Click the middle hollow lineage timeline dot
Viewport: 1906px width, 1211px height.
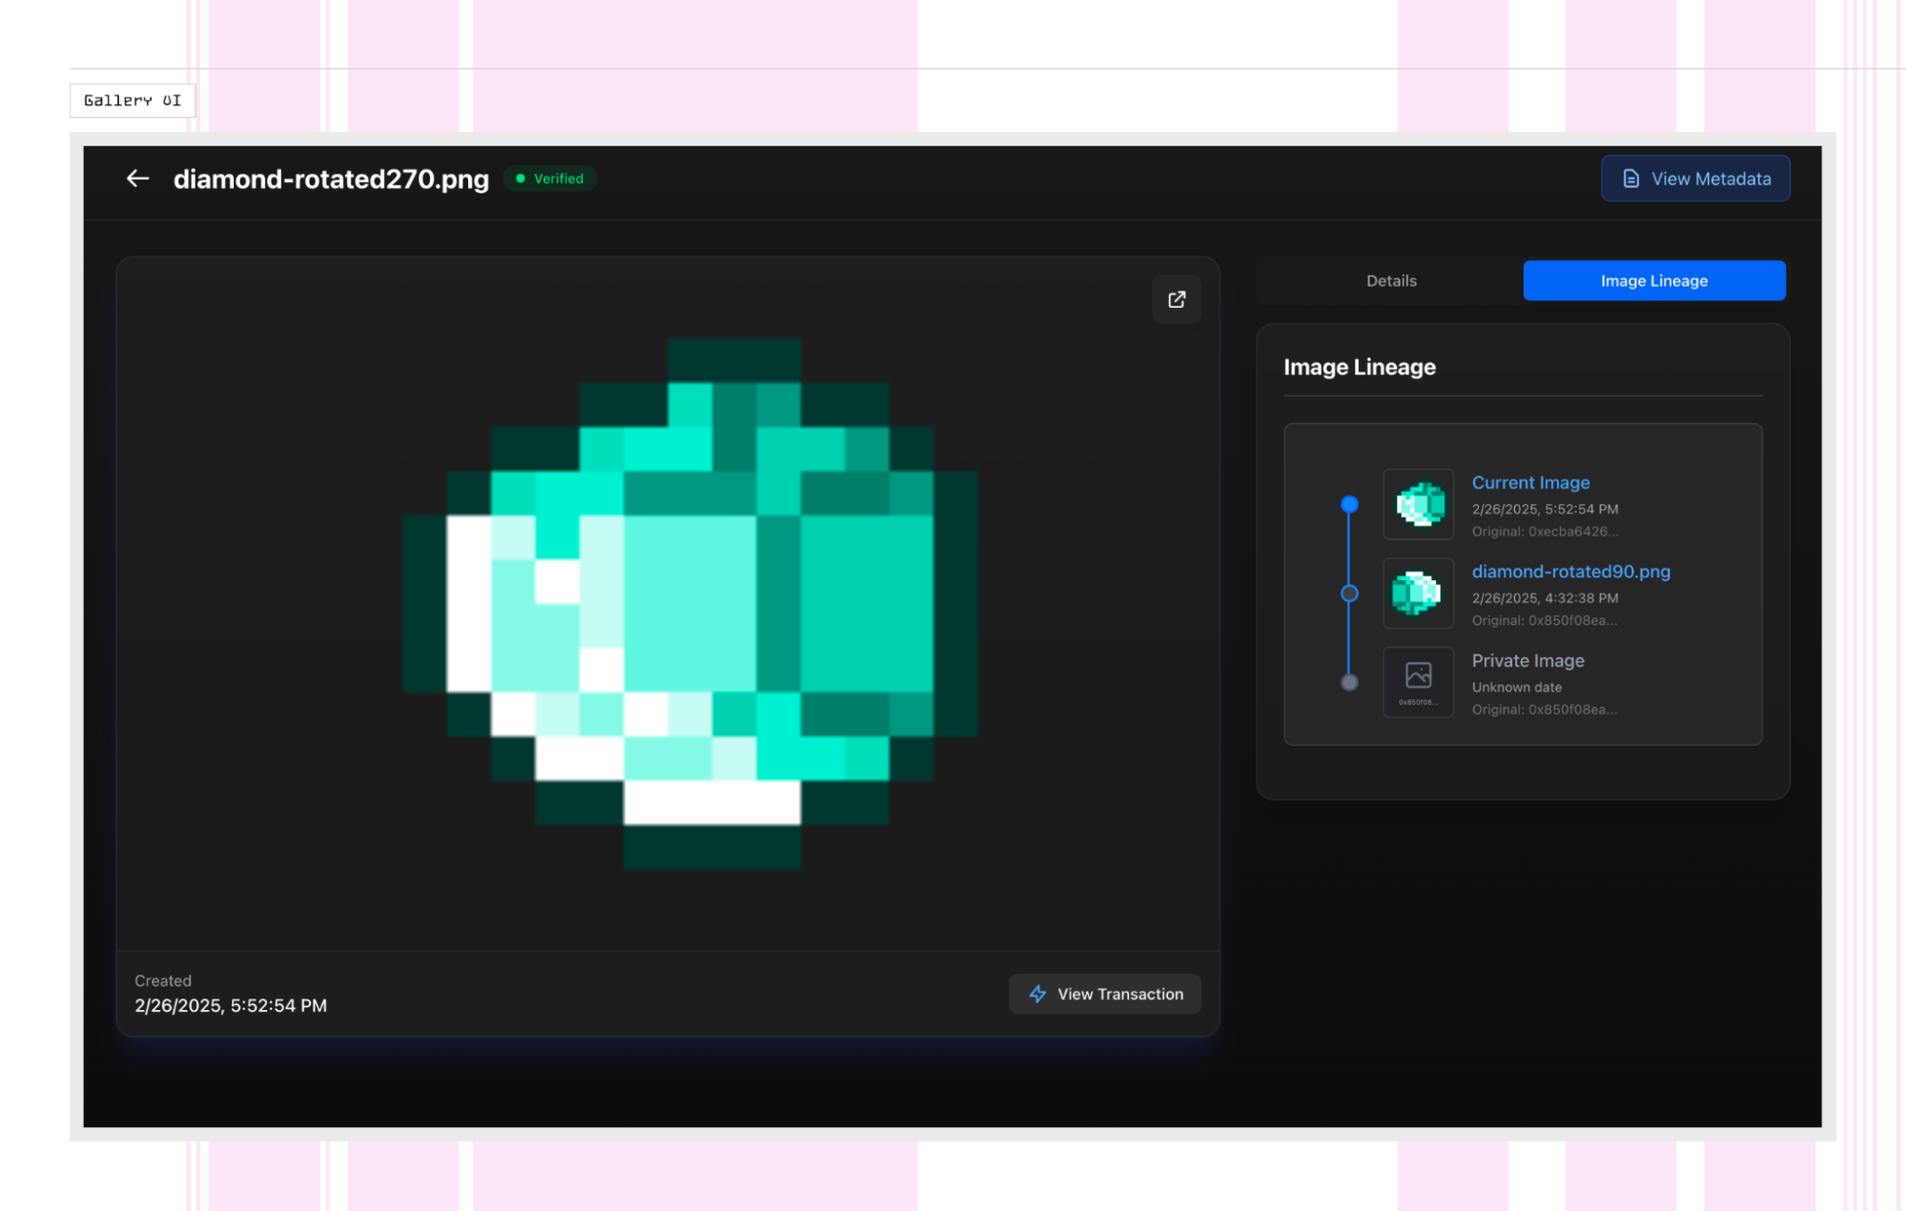(x=1349, y=594)
